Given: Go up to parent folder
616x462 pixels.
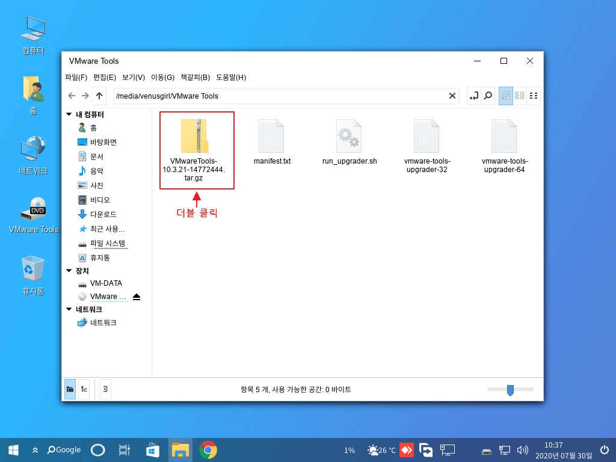Looking at the screenshot, I should [x=99, y=96].
